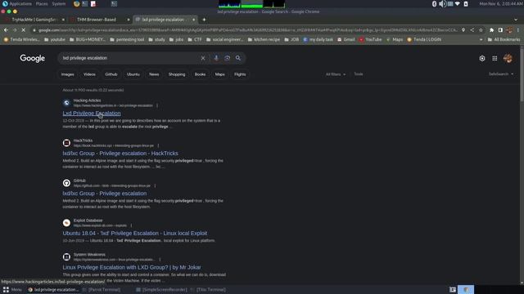Open Chrome three-dot menu

(x=518, y=30)
